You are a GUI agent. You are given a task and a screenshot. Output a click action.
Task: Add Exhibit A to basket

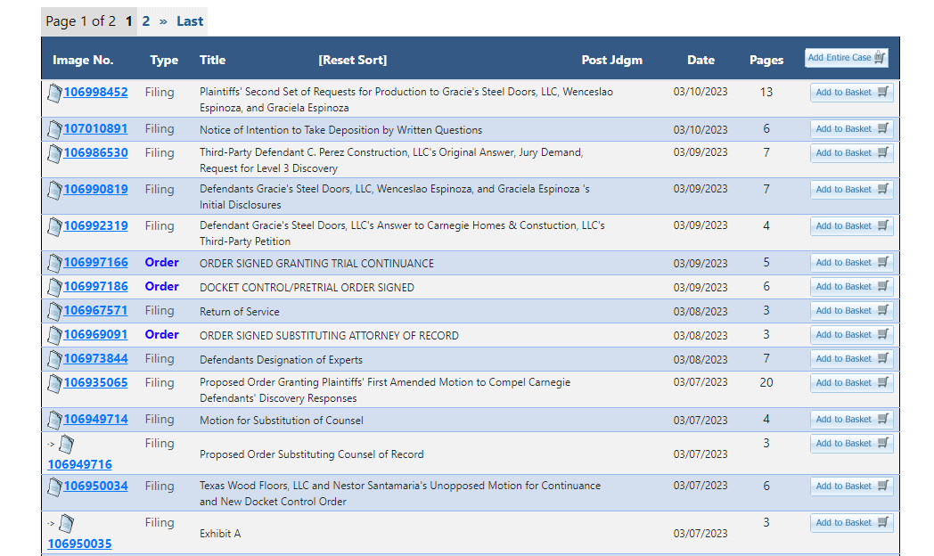852,523
